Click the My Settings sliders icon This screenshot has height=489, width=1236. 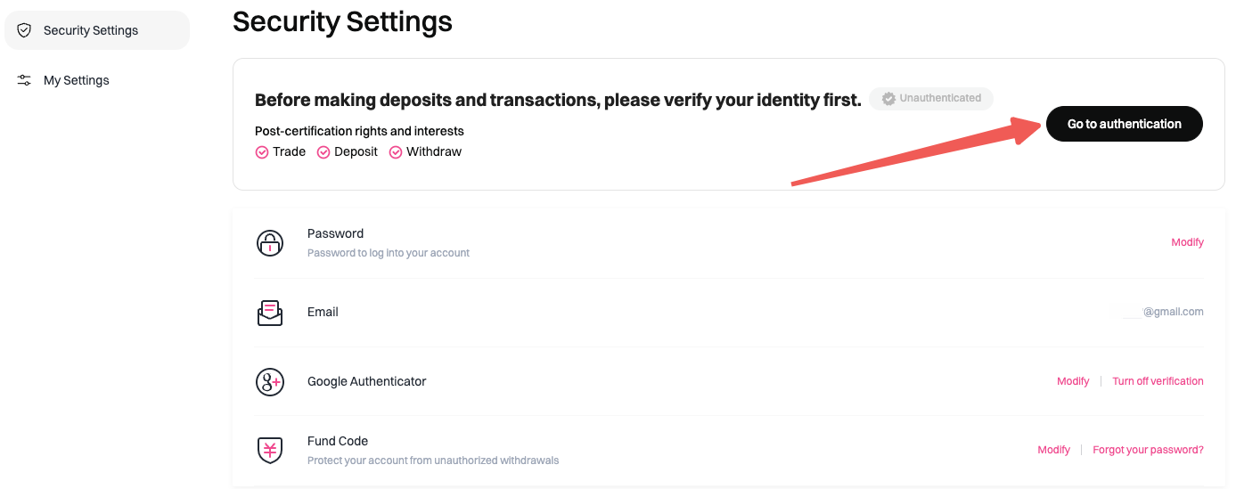tap(24, 80)
